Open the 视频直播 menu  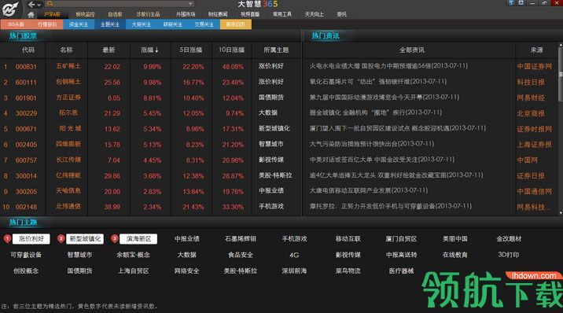click(x=250, y=14)
